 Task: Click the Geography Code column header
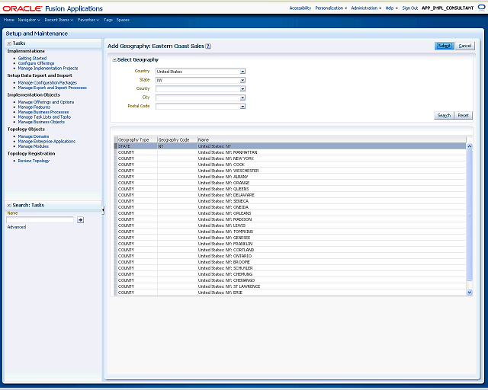point(178,140)
